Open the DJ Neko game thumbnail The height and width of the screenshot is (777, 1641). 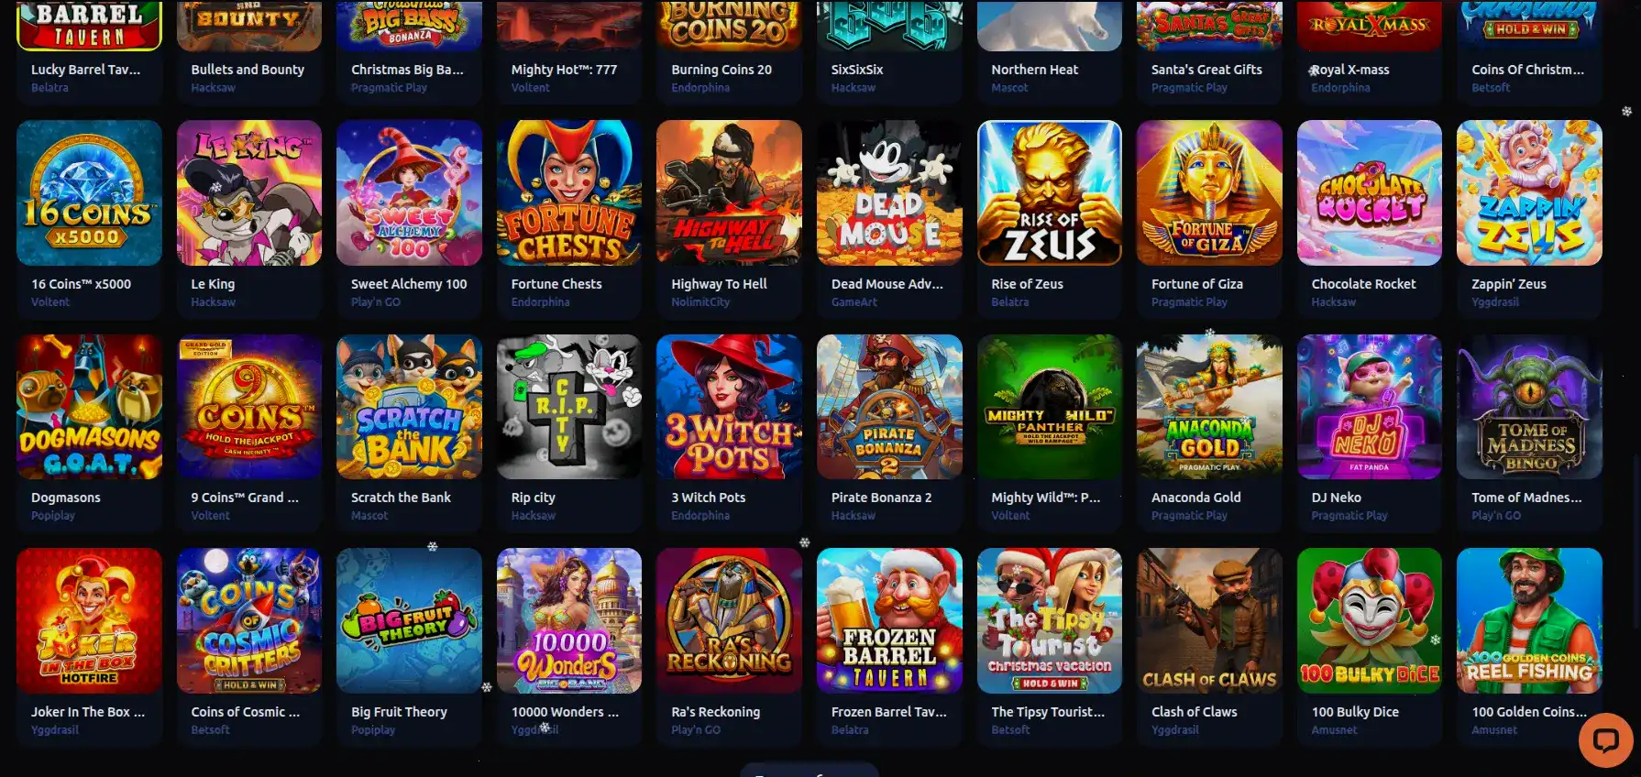pos(1370,407)
